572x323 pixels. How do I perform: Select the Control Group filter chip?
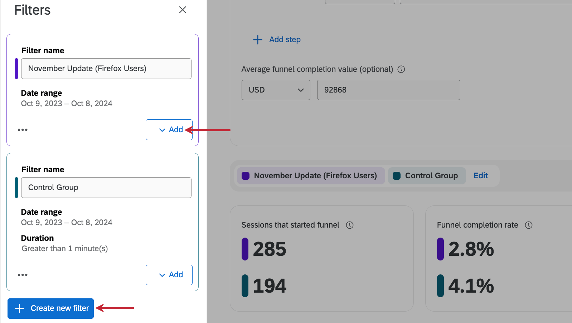[426, 176]
